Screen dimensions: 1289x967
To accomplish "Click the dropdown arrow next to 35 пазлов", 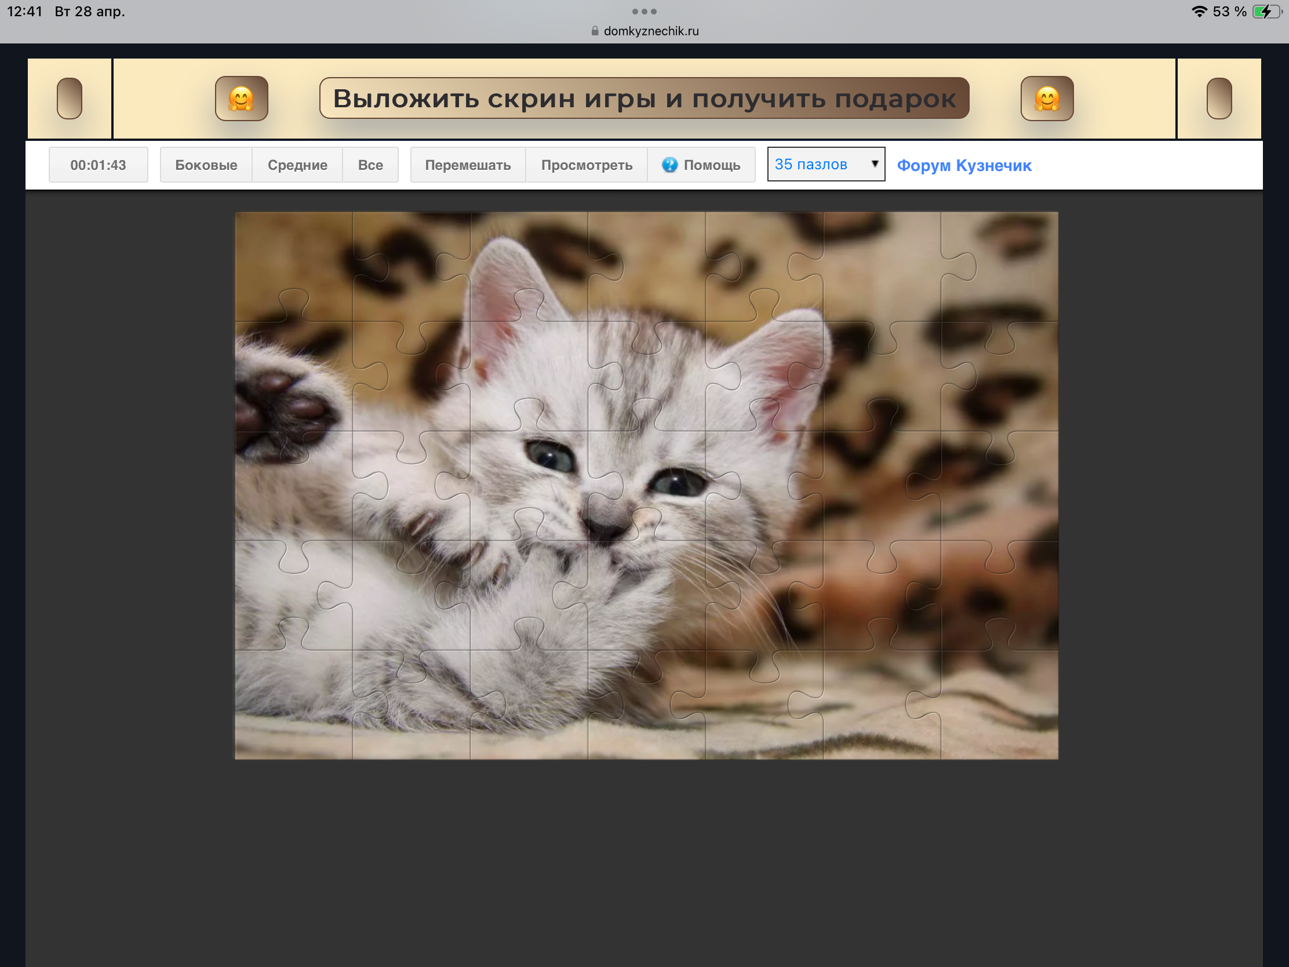I will point(874,164).
